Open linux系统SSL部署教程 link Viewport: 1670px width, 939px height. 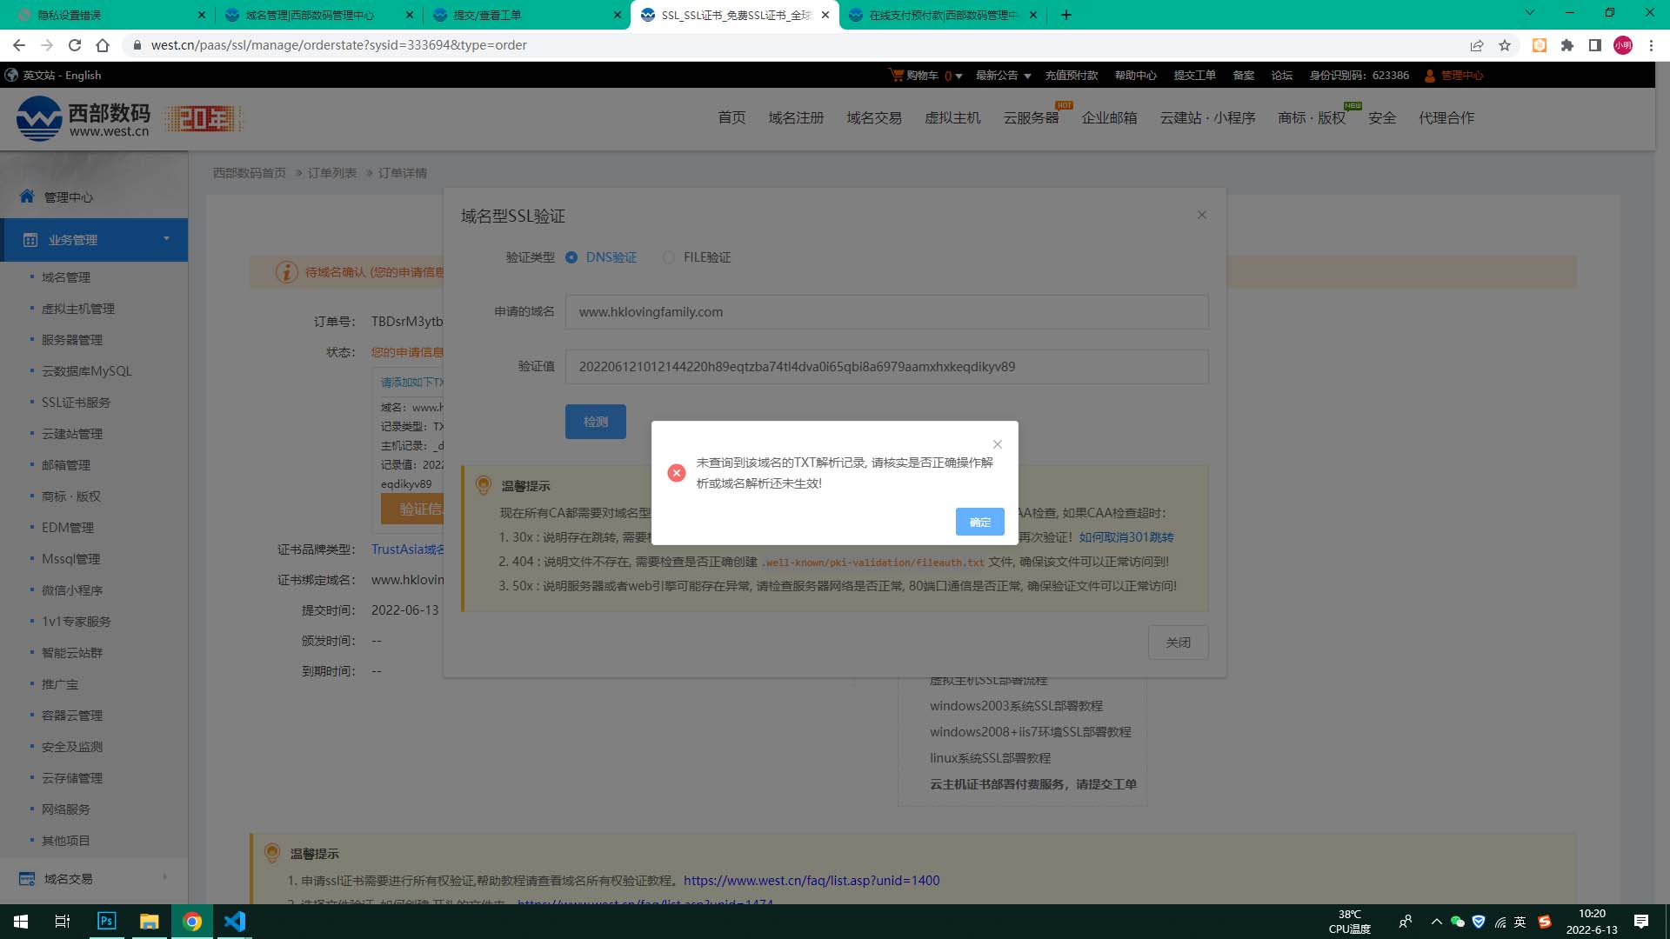[990, 758]
